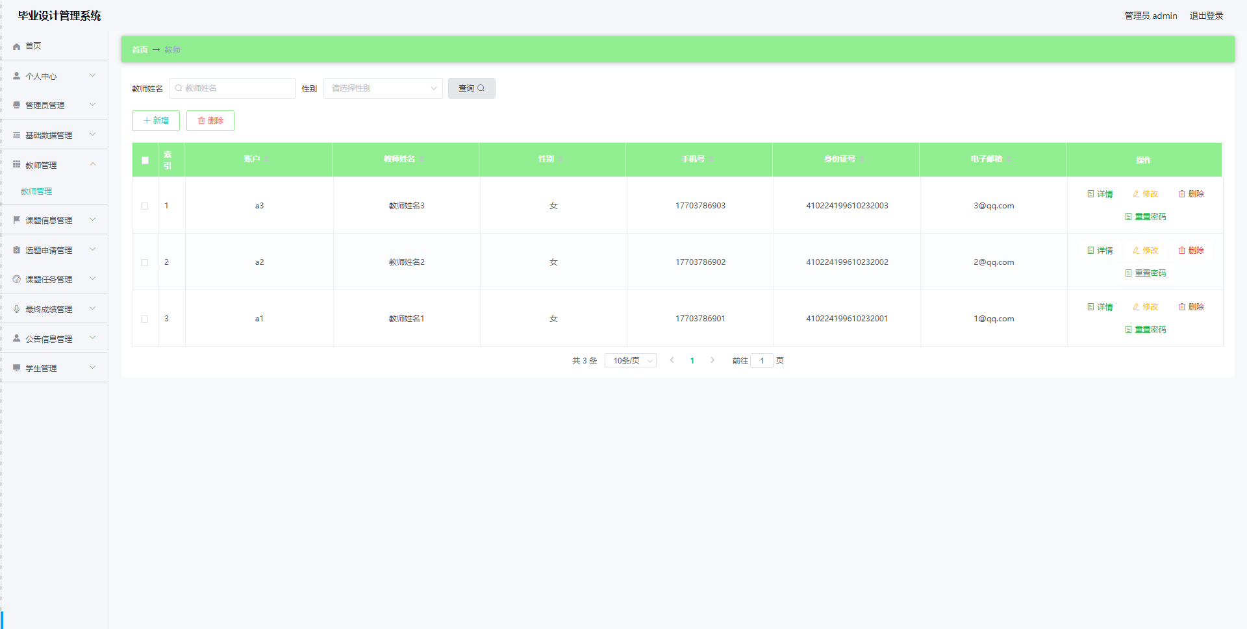Open the 性别 select dropdown
The height and width of the screenshot is (629, 1247).
(x=383, y=88)
